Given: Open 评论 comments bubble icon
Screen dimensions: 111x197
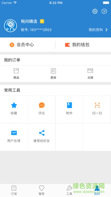Looking at the screenshot, I should click(42, 105).
